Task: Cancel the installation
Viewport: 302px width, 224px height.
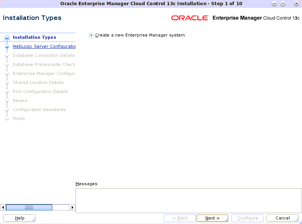Action: pos(282,218)
